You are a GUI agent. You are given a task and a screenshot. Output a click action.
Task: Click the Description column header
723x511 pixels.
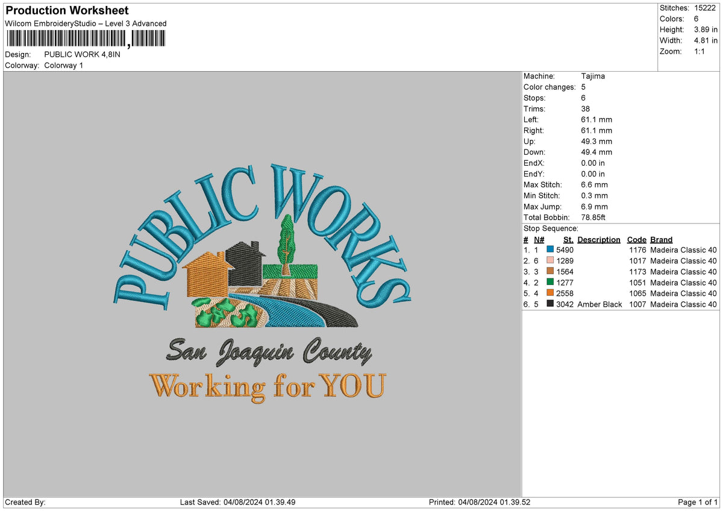point(598,239)
